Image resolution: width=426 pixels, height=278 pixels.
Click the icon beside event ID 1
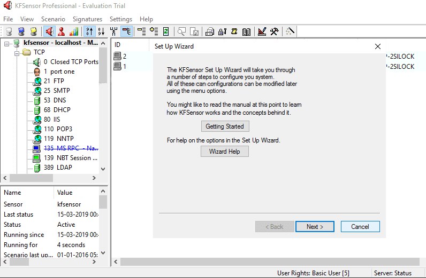point(117,66)
